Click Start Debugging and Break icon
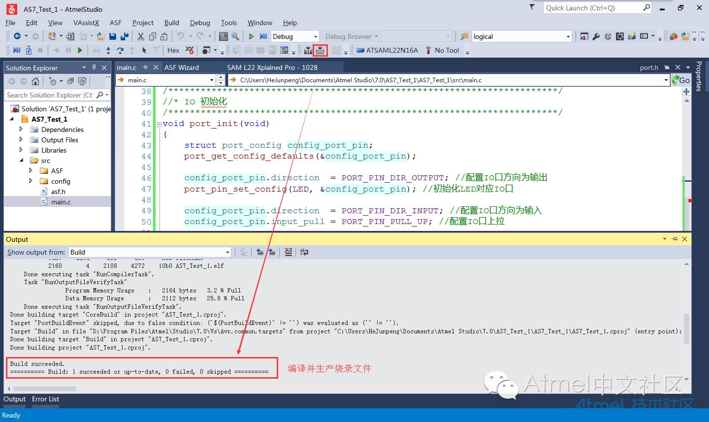709x422 pixels. [x=263, y=36]
